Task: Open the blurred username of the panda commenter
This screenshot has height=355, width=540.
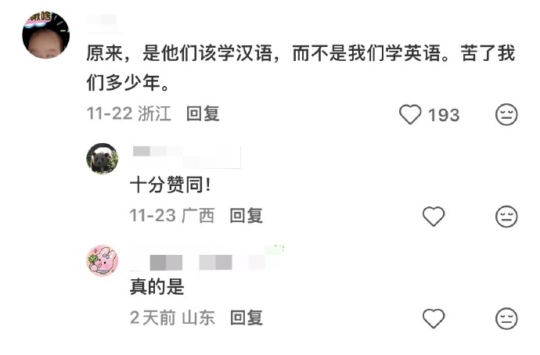Action: (186, 157)
